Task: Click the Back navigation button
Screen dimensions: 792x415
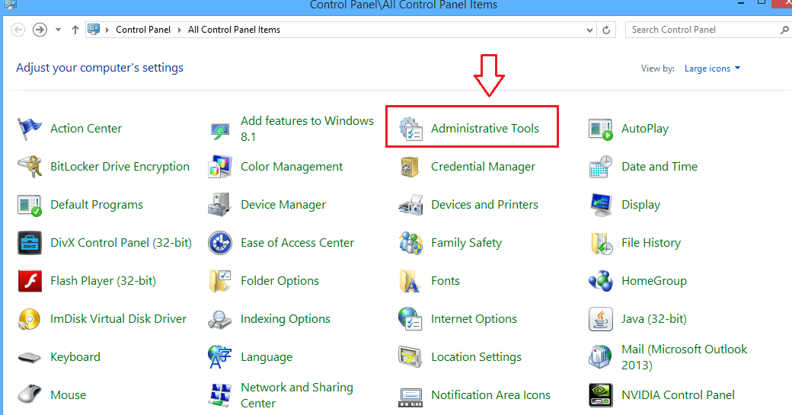Action: pos(18,30)
